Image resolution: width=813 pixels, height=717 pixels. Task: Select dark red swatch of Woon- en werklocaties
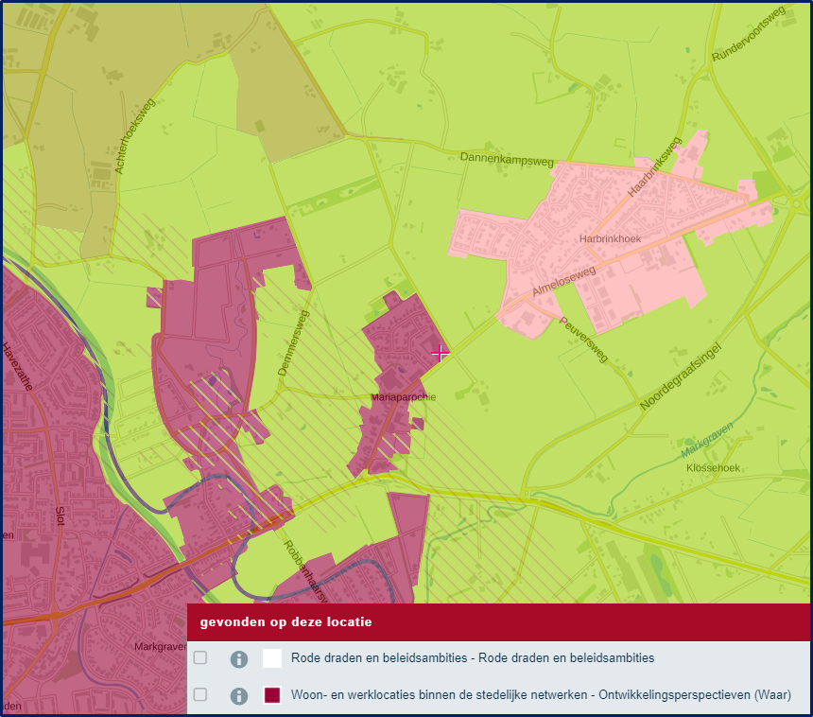tap(272, 694)
